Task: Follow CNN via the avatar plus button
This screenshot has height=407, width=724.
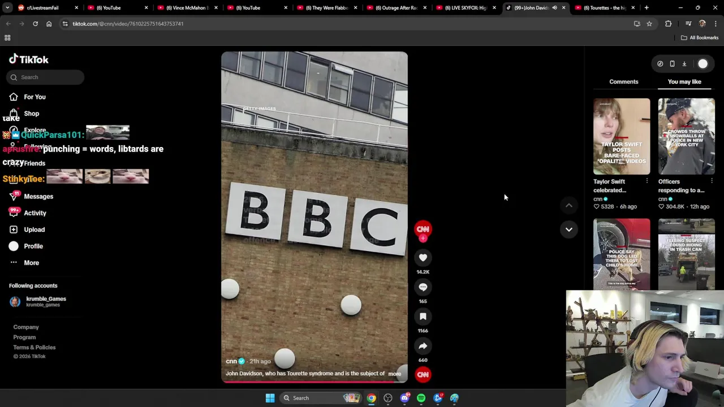Action: coord(423,239)
